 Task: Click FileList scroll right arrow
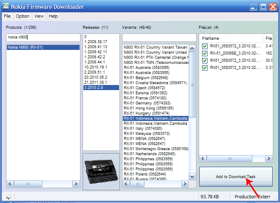[269, 159]
